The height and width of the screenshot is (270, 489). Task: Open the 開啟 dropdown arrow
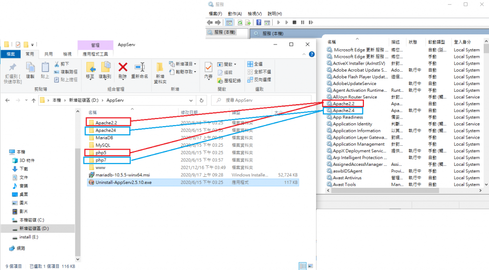pyautogui.click(x=235, y=65)
